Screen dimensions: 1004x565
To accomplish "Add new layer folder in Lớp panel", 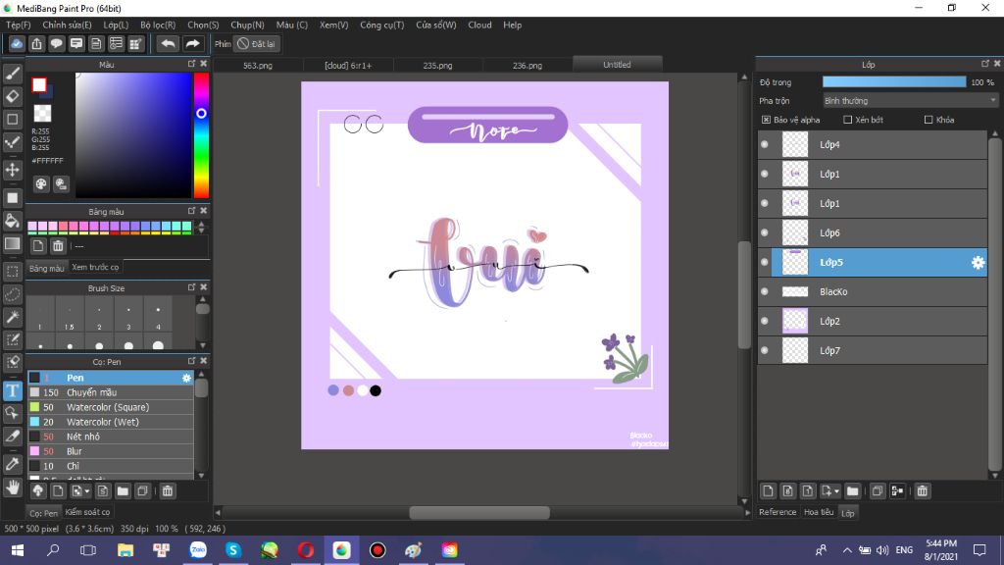I will (x=852, y=490).
